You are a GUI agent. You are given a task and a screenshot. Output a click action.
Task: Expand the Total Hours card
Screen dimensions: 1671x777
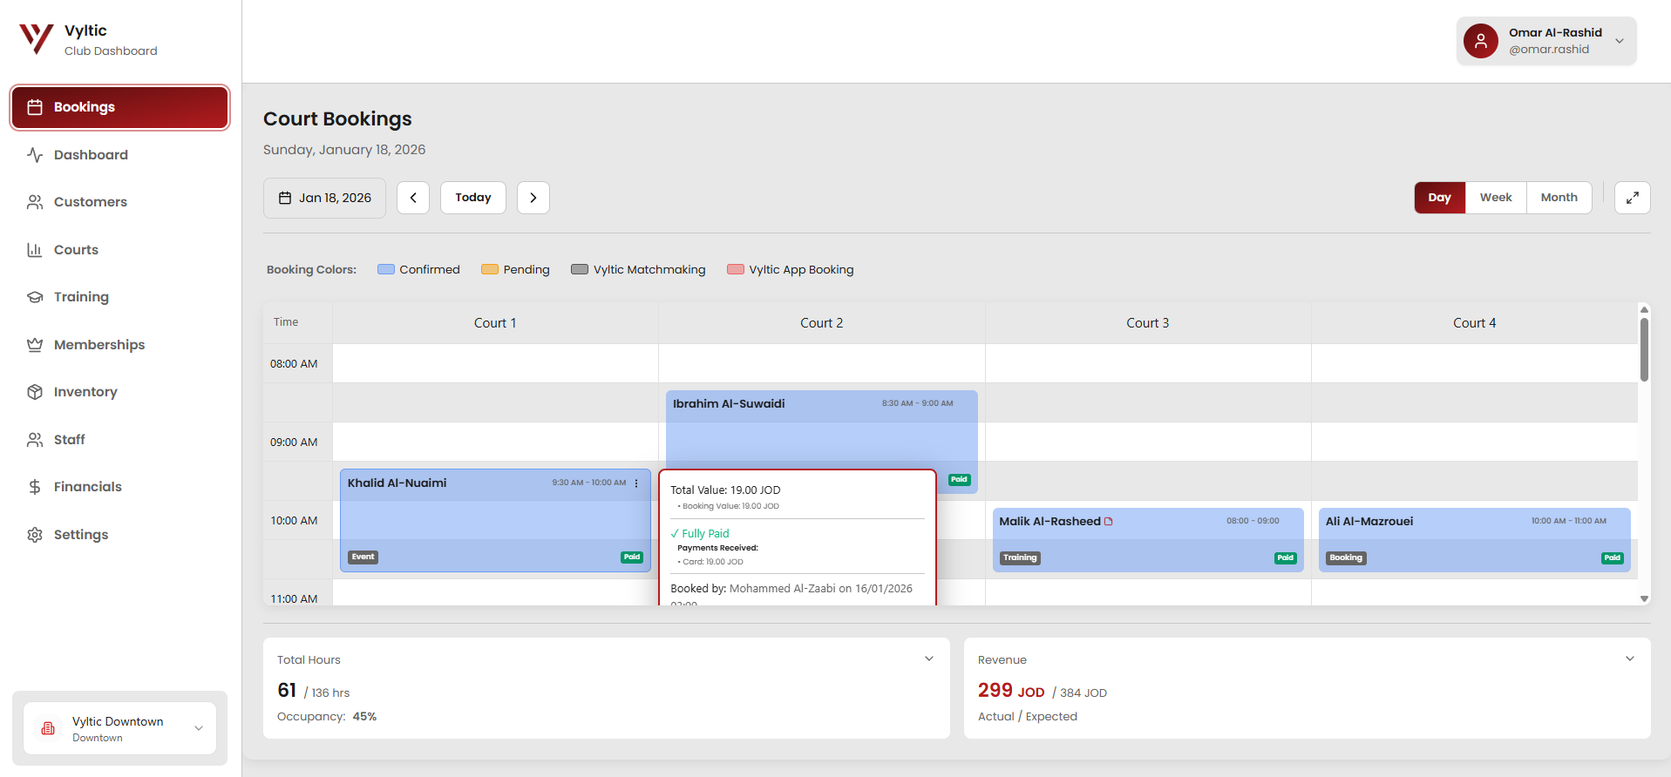coord(929,659)
